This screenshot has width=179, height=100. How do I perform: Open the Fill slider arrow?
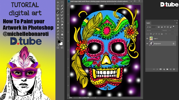(173, 34)
